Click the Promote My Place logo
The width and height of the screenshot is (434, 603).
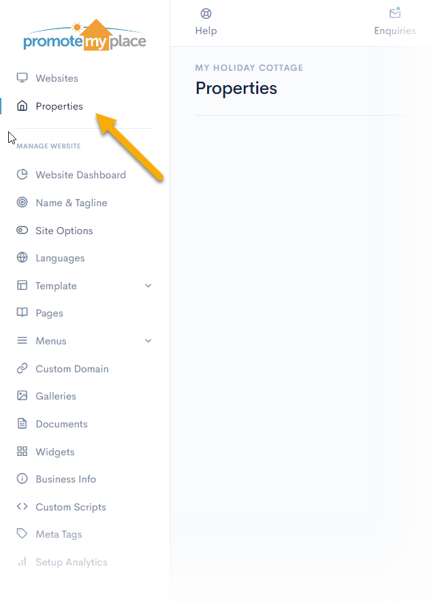(x=84, y=36)
